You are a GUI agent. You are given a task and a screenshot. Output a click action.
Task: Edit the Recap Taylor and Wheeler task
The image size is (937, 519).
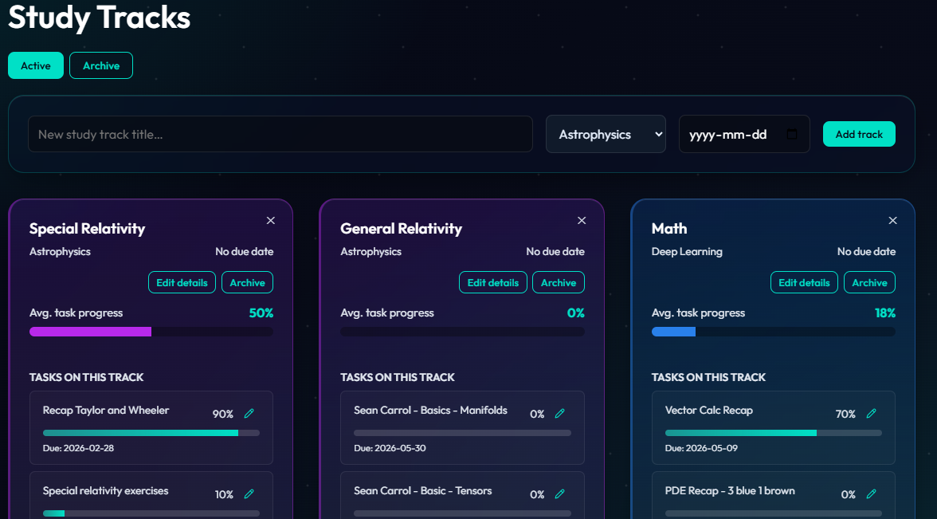[x=249, y=413]
